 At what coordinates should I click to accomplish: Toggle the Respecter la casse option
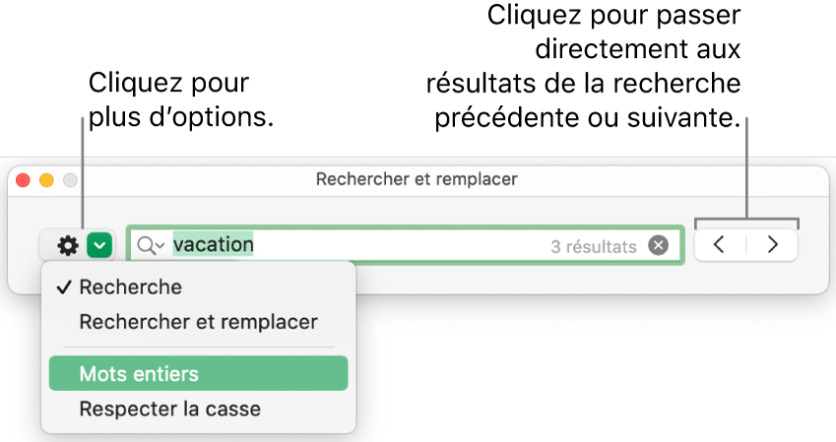coord(169,408)
